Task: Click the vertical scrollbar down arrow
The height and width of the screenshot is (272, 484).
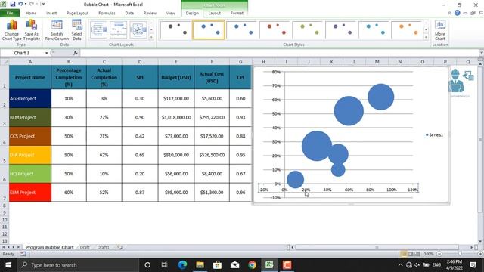Action: pyautogui.click(x=480, y=242)
